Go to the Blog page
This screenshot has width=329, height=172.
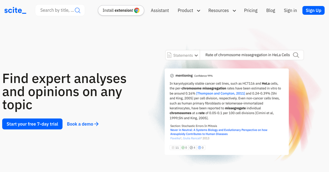point(271,10)
